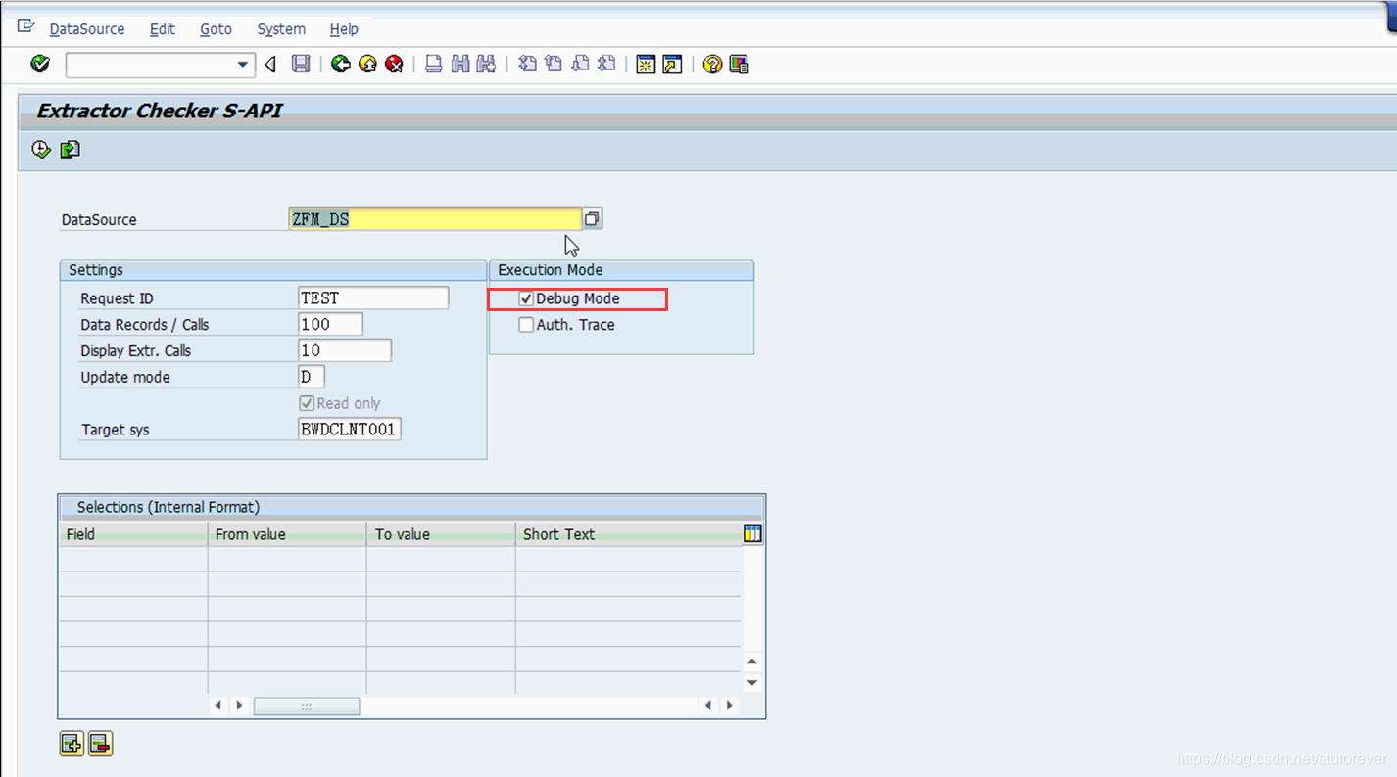Click the yellow Help question mark icon
The height and width of the screenshot is (777, 1397).
(712, 64)
